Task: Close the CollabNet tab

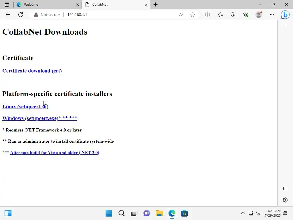Action: [x=146, y=5]
